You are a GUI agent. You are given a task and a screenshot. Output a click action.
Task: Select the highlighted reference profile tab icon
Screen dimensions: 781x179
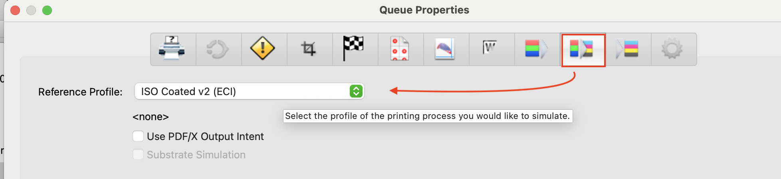583,49
